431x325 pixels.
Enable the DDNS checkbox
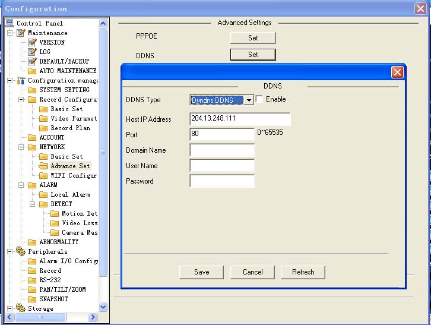(x=259, y=100)
